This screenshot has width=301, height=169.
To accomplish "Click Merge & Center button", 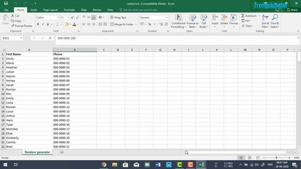I will tap(122, 24).
